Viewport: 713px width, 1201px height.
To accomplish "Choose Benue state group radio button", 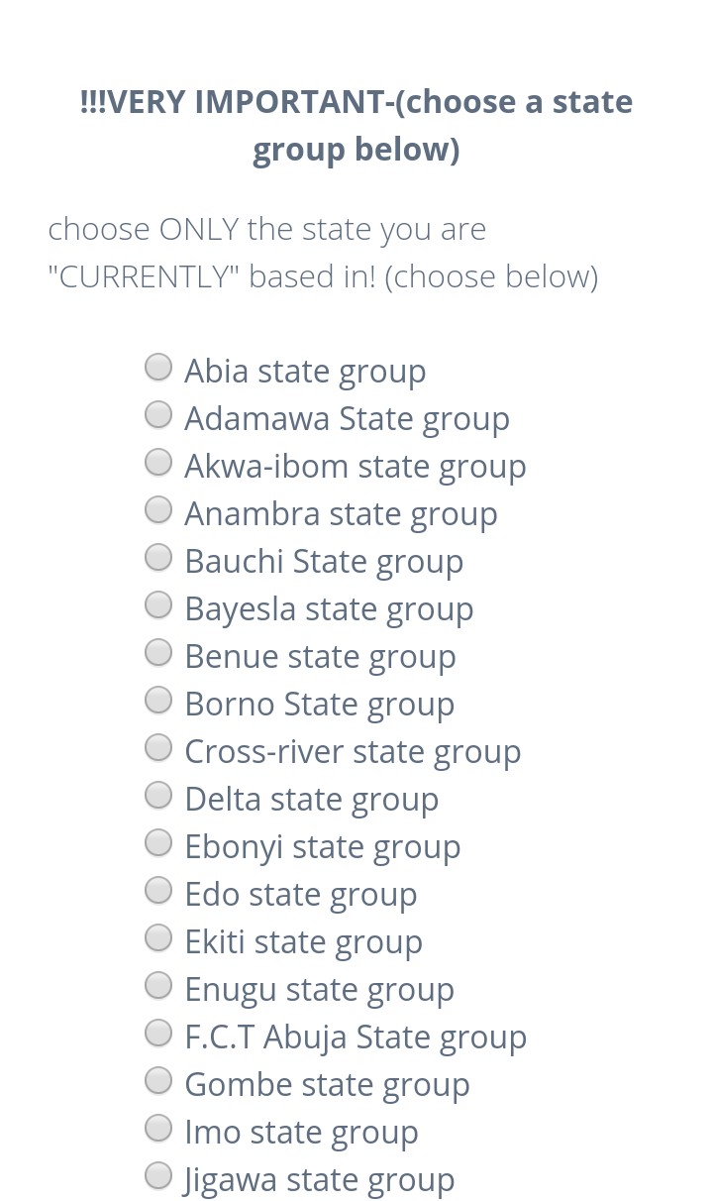I will (x=158, y=653).
